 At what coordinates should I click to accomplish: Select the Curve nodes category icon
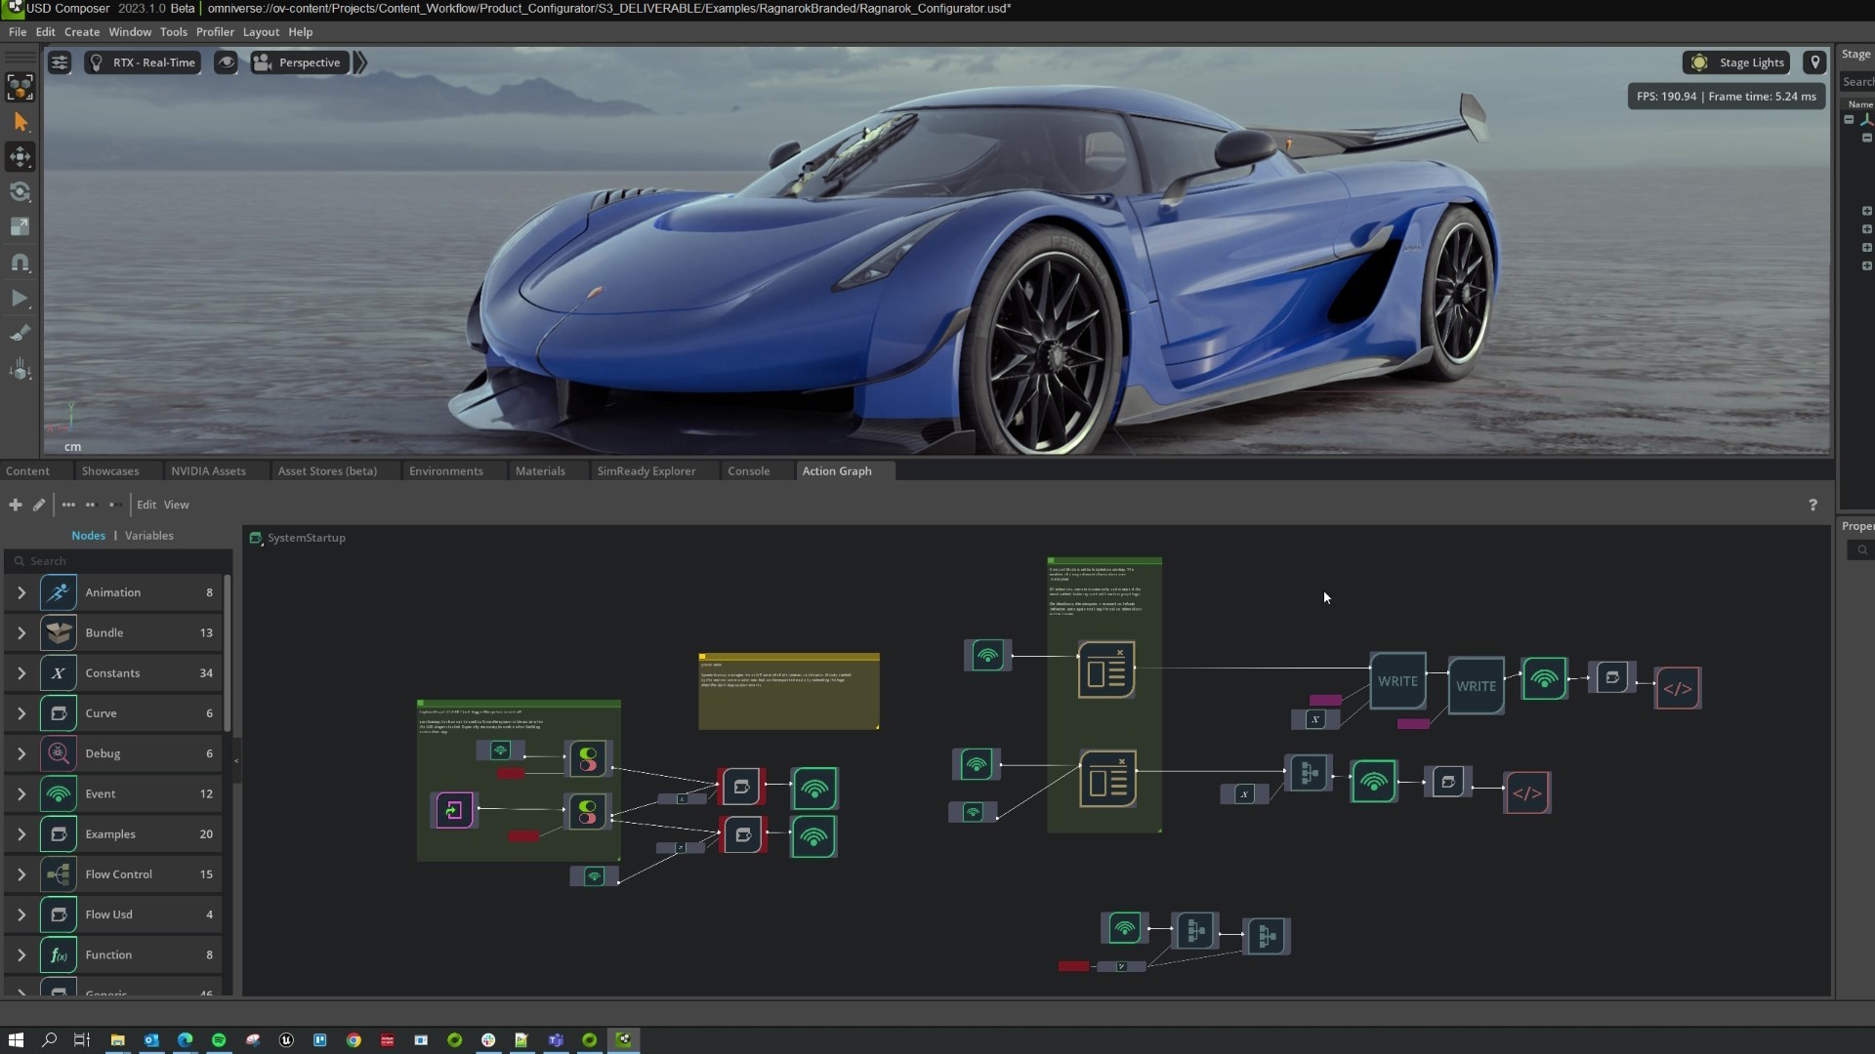pos(58,713)
